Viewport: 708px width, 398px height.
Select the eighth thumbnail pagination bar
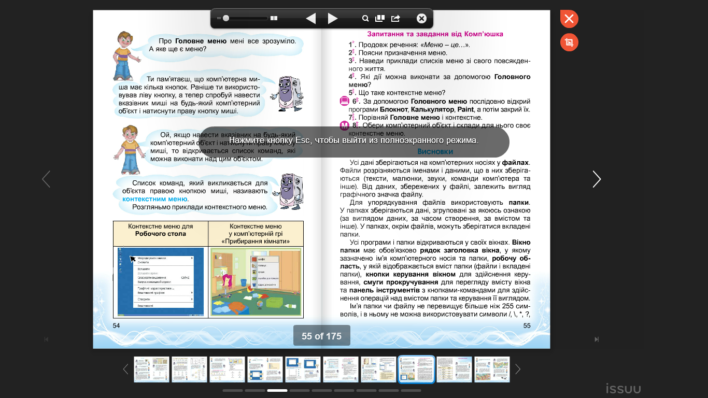(x=389, y=390)
